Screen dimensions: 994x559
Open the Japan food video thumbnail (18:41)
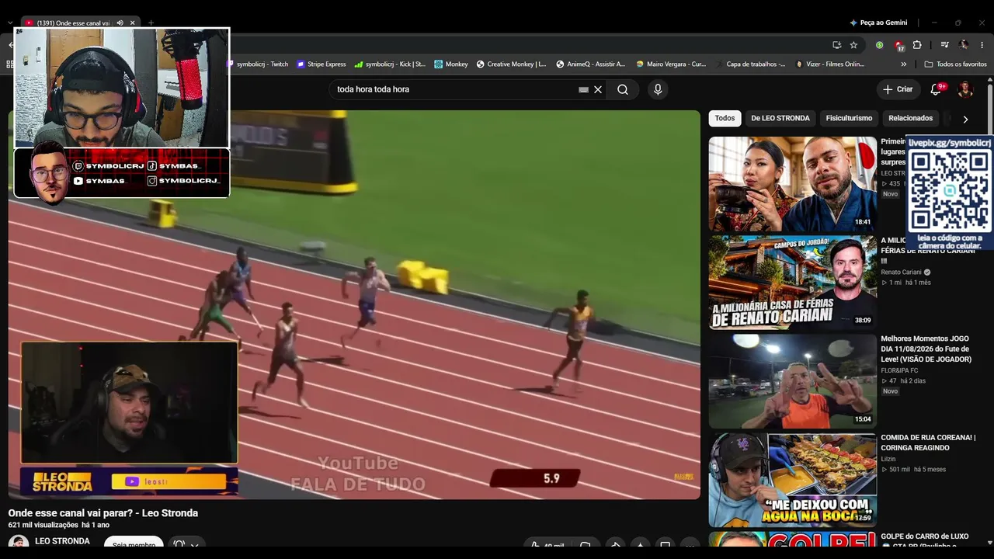(x=792, y=184)
